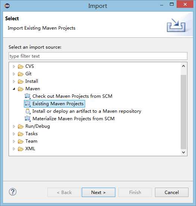Select Materialize Maven Projects from SCM
This screenshot has height=206, width=196.
[x=74, y=119]
